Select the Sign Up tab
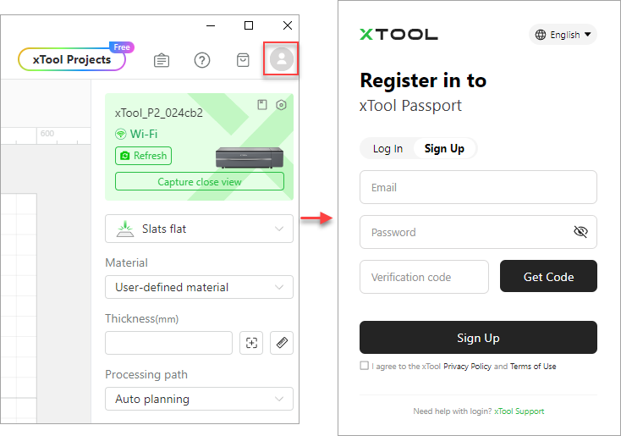 point(444,149)
